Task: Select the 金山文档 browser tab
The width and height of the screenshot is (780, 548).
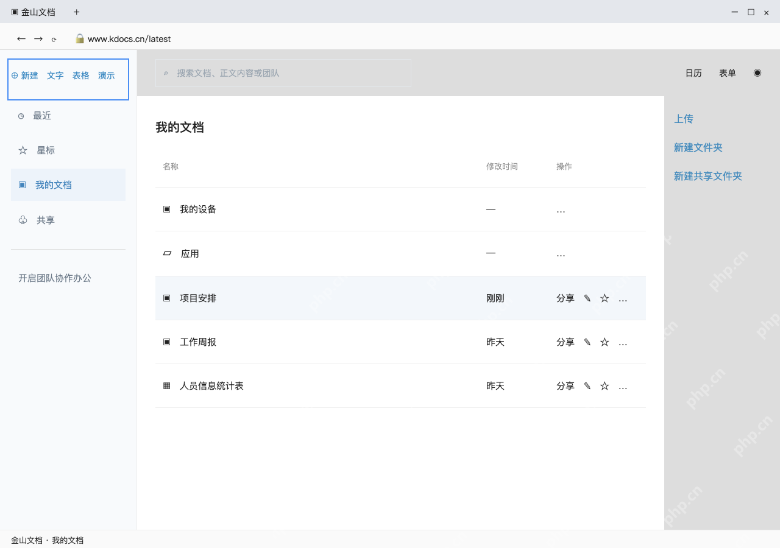Action: tap(33, 12)
